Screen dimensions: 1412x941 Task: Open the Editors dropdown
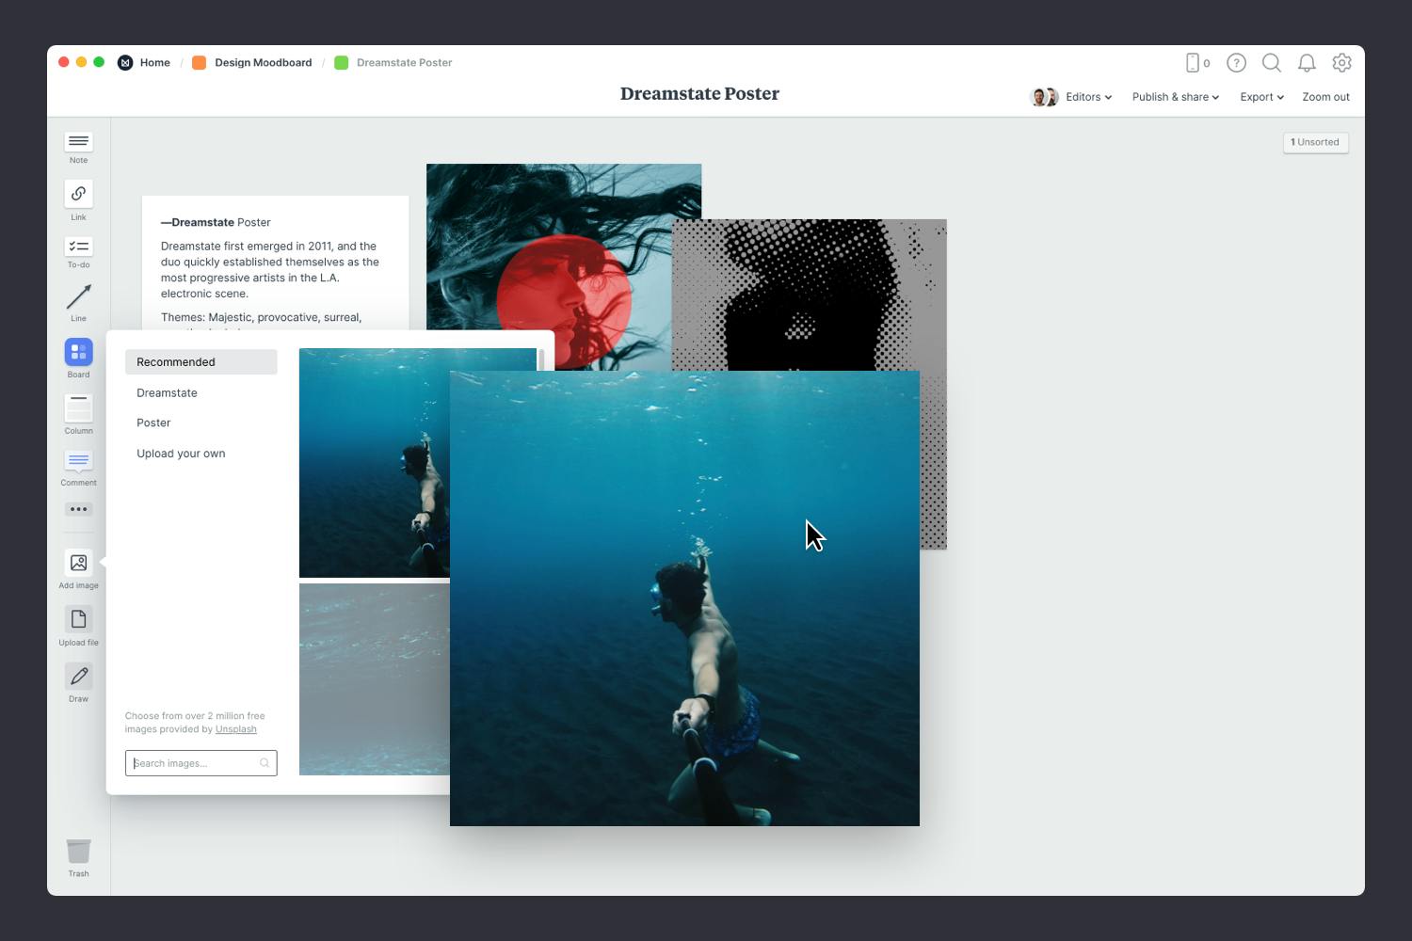(1084, 97)
